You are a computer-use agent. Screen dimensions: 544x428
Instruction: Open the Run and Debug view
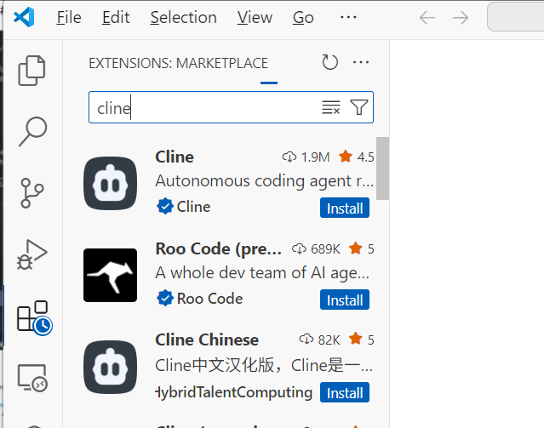[x=31, y=254]
